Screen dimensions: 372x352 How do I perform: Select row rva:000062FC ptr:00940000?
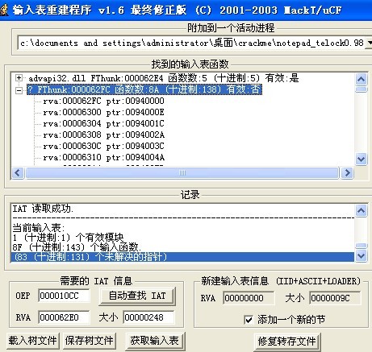click(103, 101)
